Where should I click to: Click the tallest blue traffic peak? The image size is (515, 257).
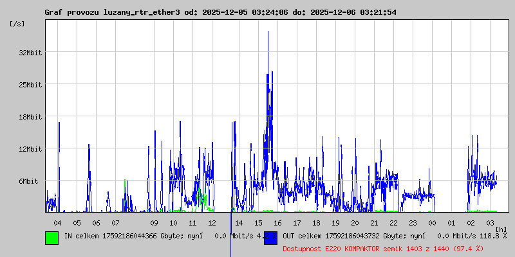268,33
